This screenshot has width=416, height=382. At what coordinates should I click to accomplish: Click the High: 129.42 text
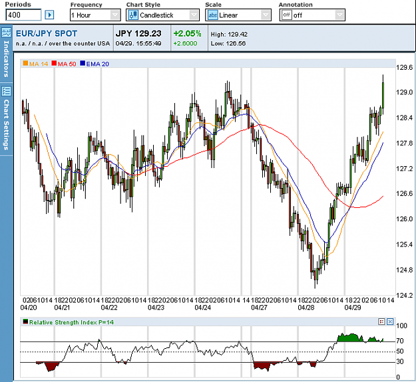click(229, 35)
